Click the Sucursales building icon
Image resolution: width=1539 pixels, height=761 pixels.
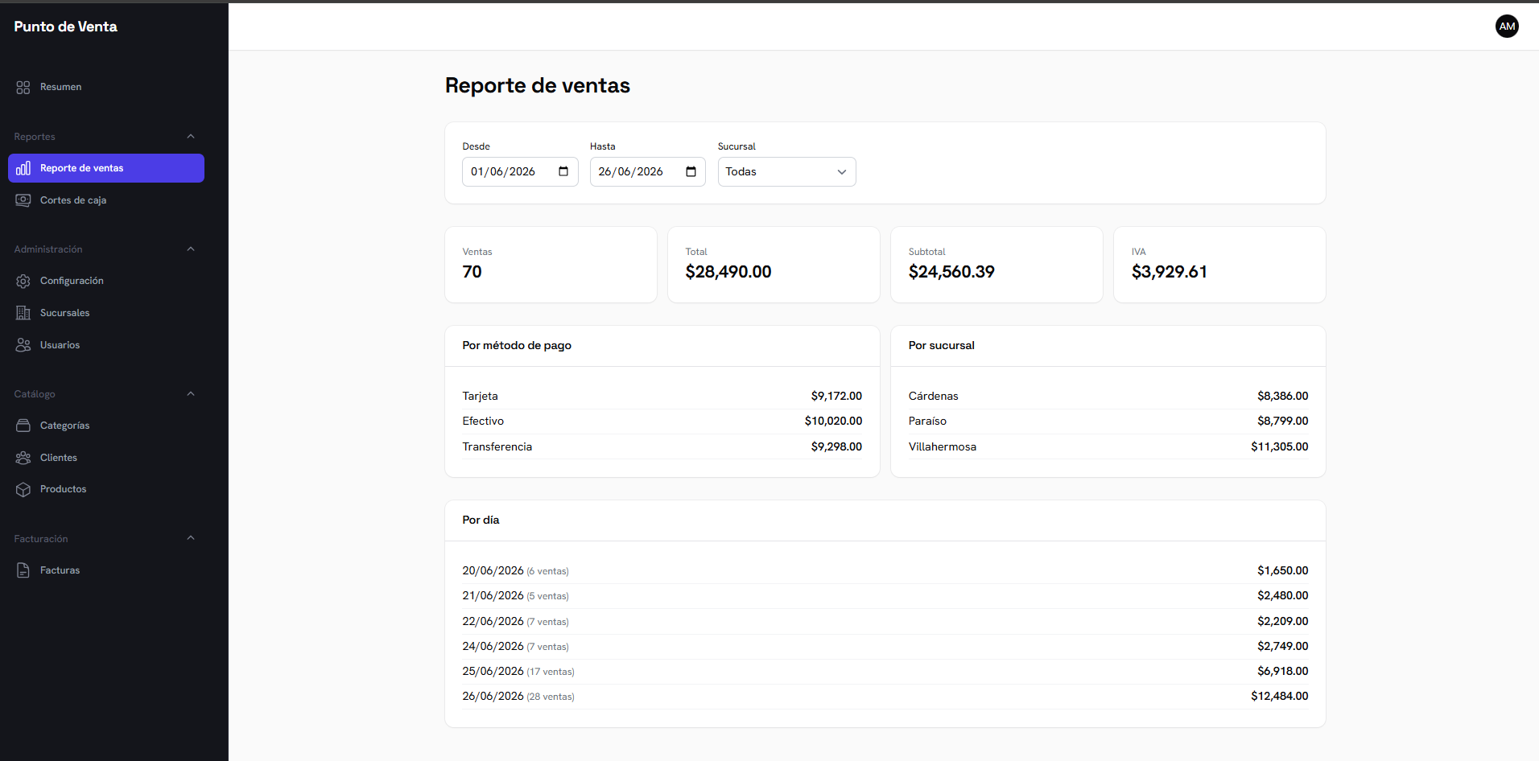coord(23,313)
